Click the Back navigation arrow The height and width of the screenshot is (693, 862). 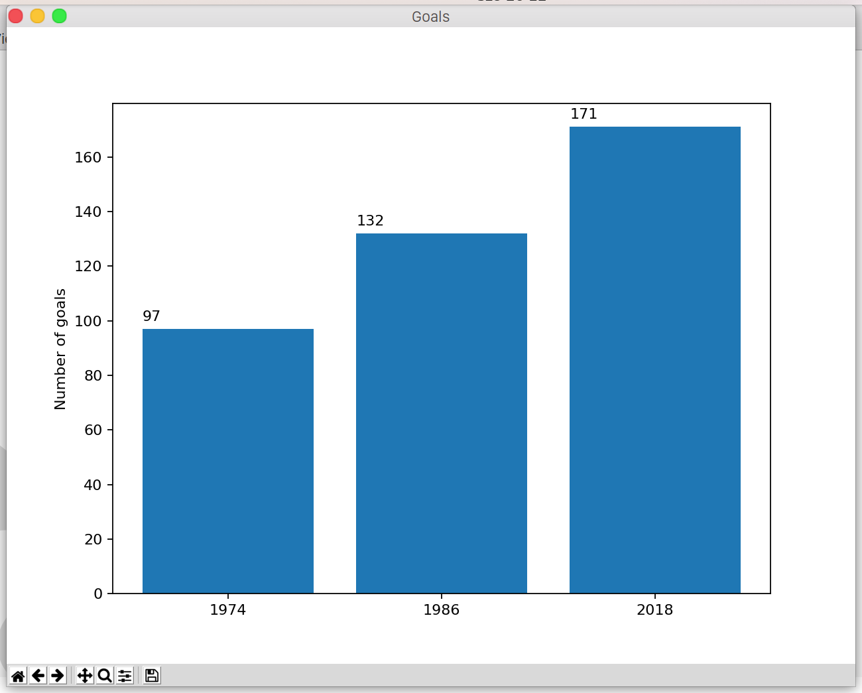pos(38,675)
